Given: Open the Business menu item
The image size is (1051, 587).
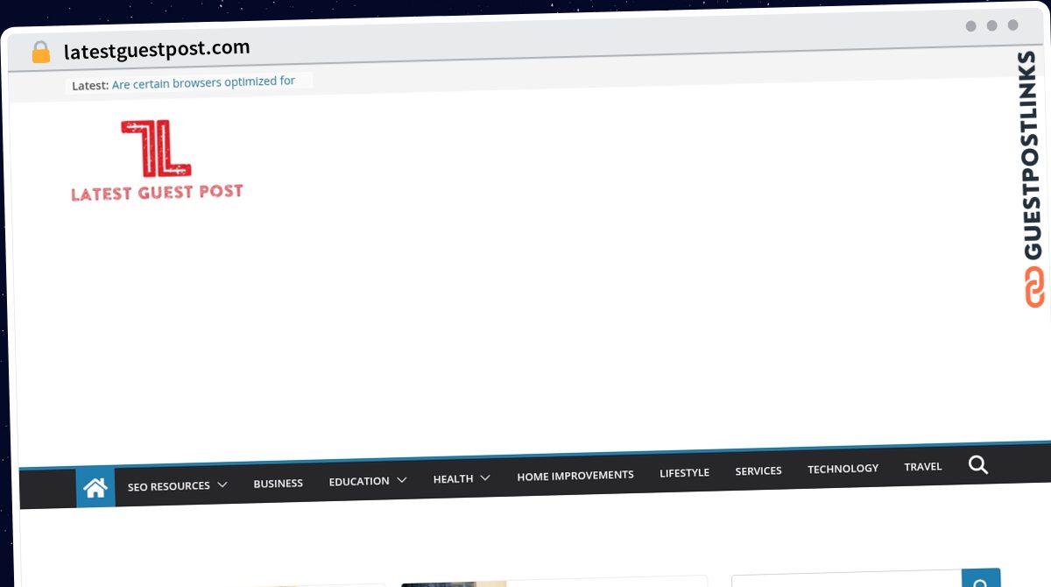Looking at the screenshot, I should point(279,483).
